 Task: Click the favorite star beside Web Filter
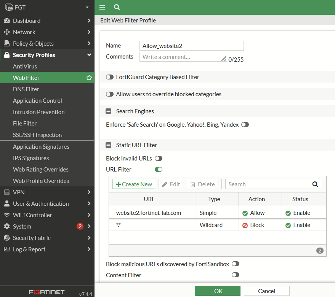pyautogui.click(x=89, y=78)
